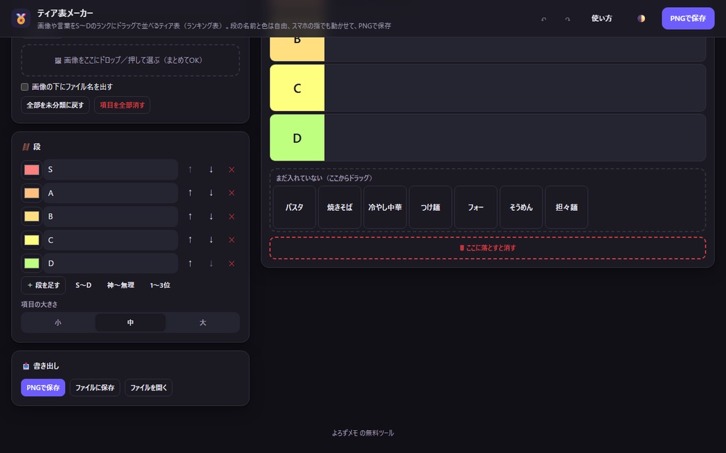Screen dimensions: 726x453
Task: Move tier B down
Action: [x=211, y=217]
